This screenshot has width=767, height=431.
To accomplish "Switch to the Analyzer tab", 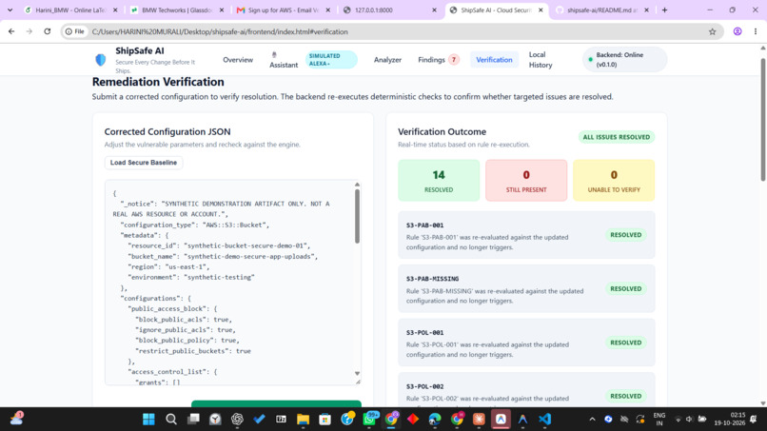I will [387, 60].
